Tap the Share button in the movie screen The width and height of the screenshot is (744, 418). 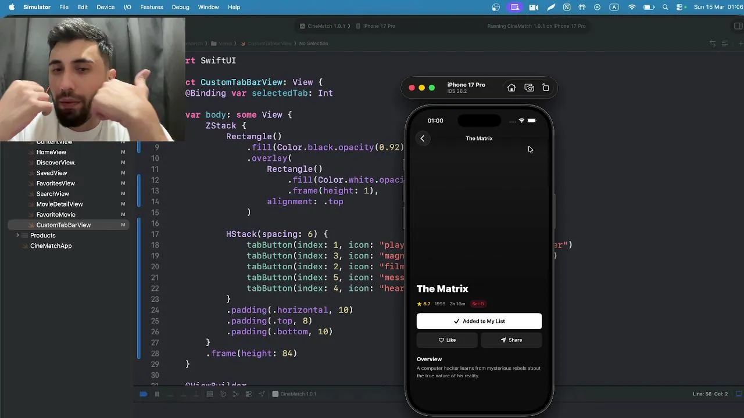point(512,340)
